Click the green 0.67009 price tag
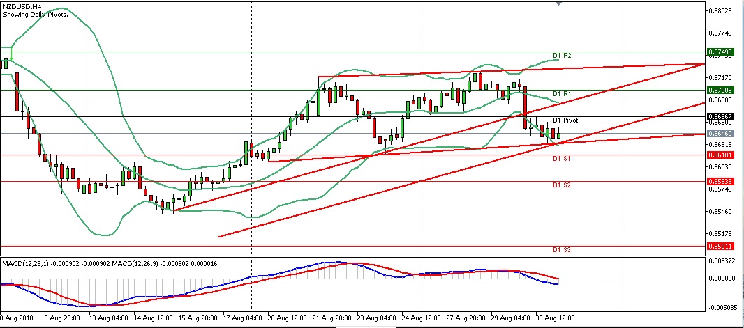 tap(720, 90)
